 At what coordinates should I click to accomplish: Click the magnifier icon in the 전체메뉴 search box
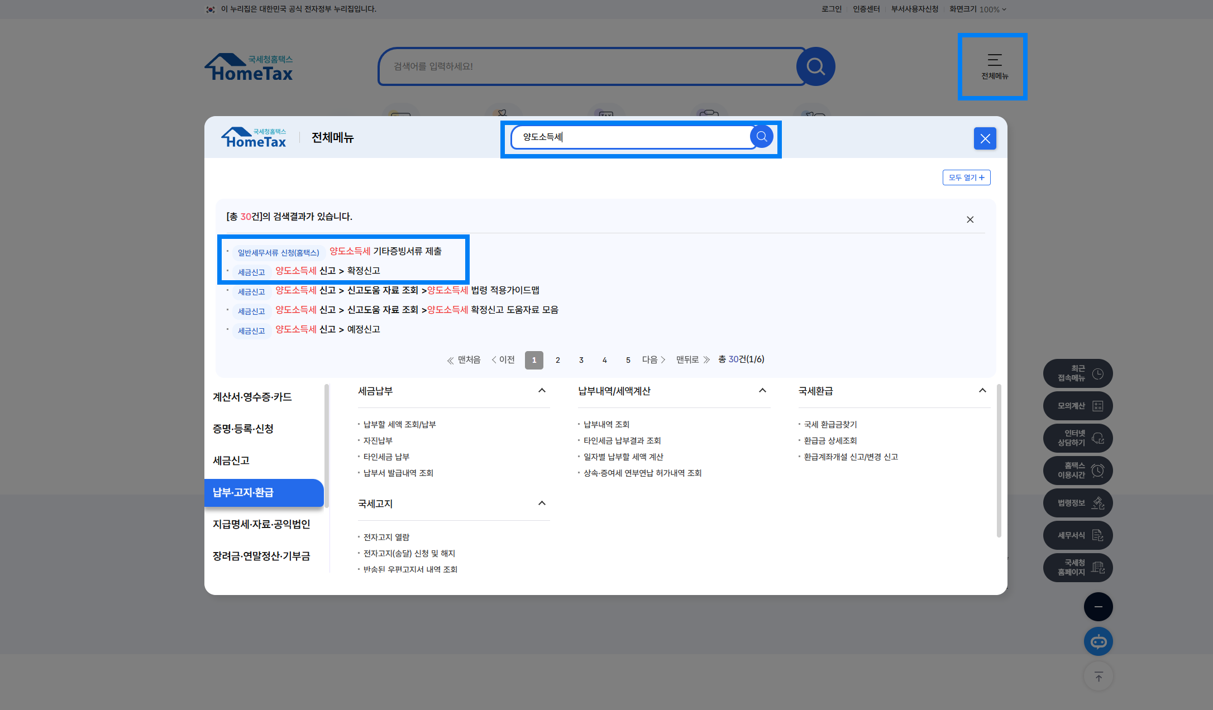[761, 137]
